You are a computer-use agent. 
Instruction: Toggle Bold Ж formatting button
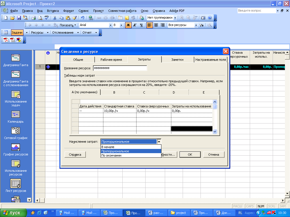[128, 25]
